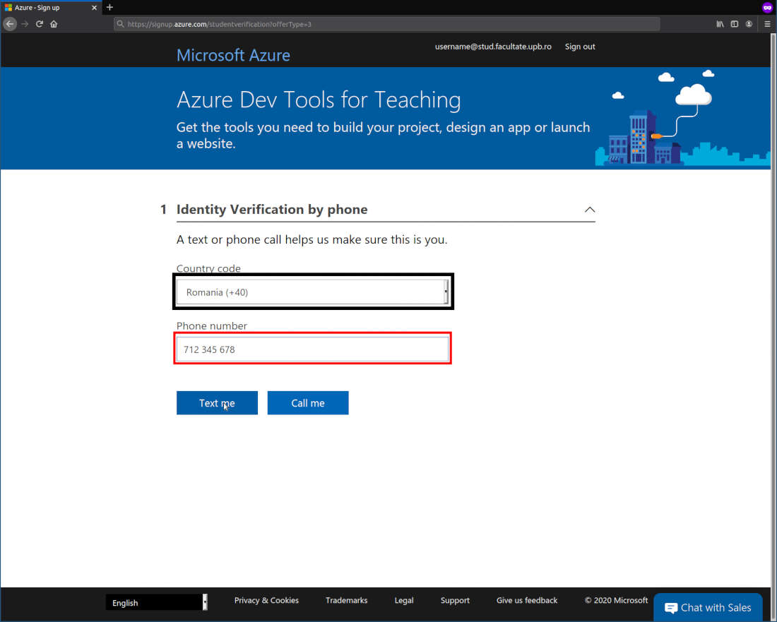Open a new browser tab with the plus icon
777x622 pixels.
click(x=109, y=7)
